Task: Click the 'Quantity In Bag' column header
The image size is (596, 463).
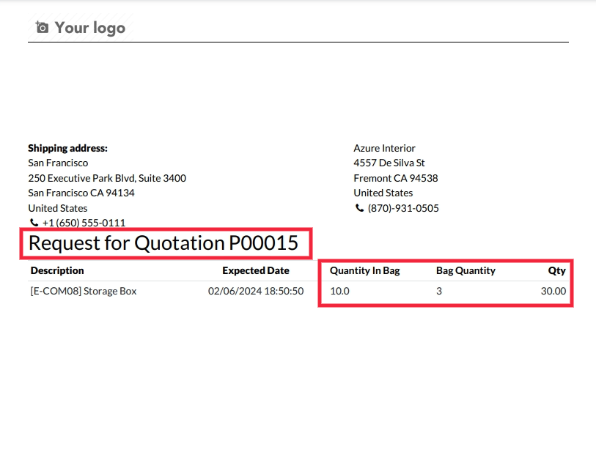Action: coord(365,270)
